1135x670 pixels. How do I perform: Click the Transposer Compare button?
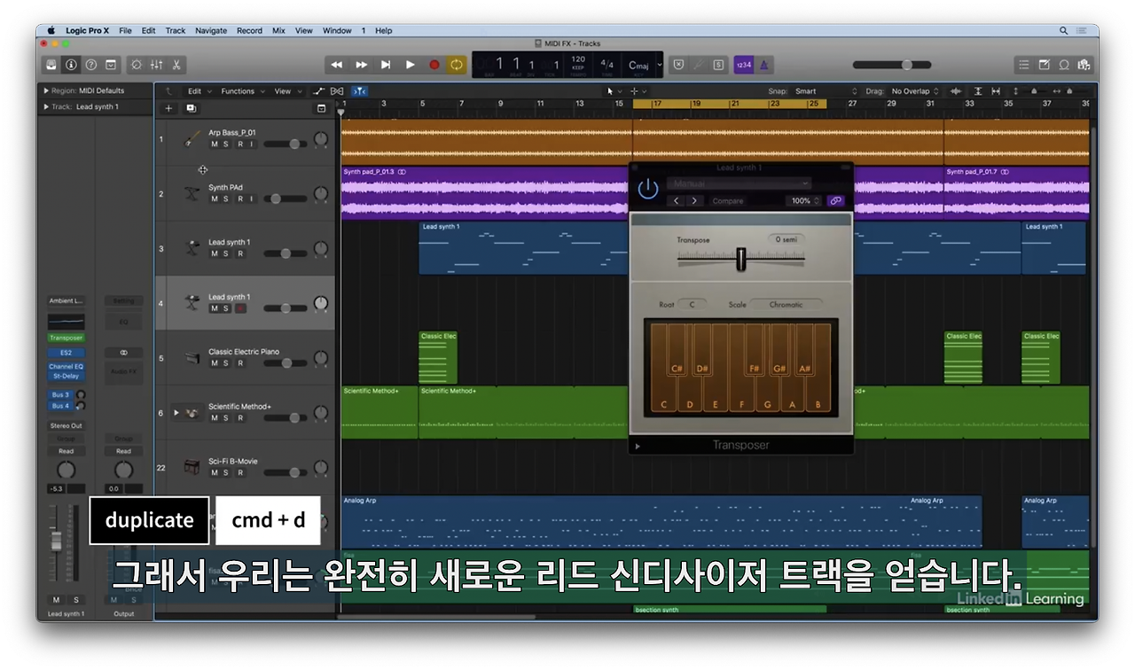click(728, 201)
